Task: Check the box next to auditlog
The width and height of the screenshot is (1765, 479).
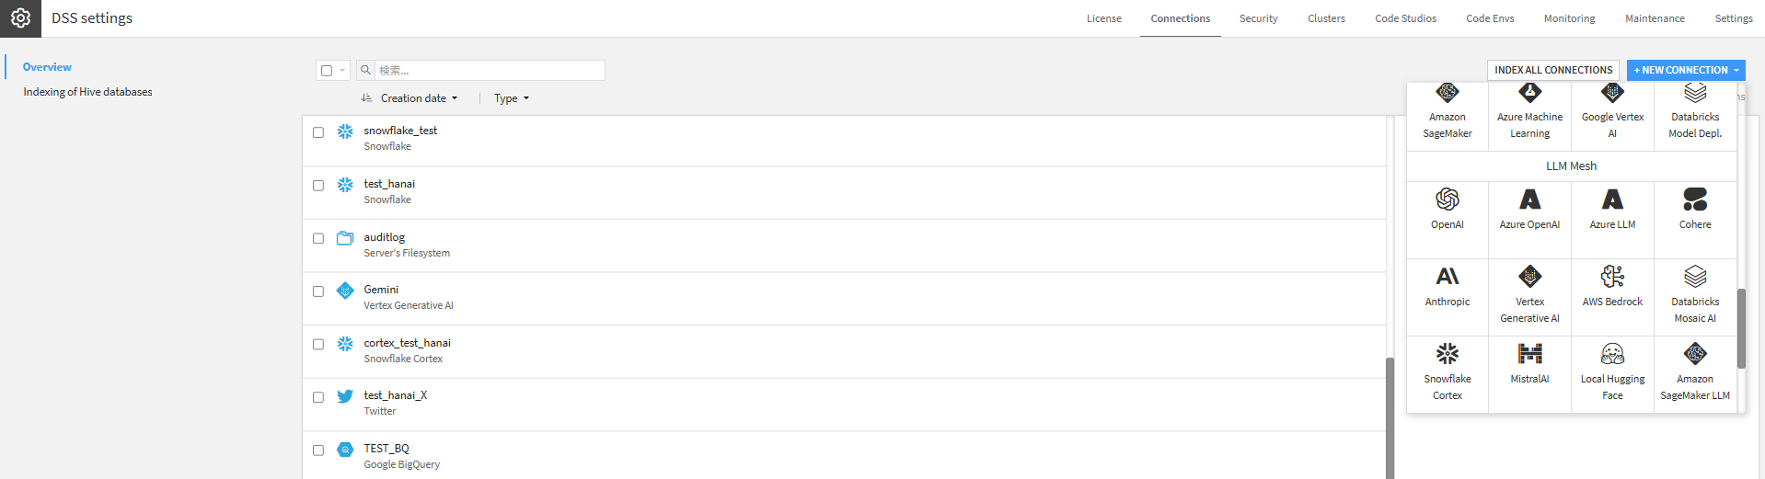Action: 318,239
